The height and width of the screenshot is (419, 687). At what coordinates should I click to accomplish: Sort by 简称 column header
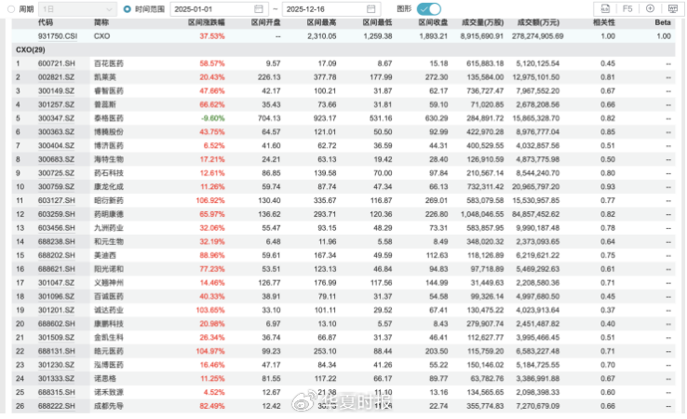point(101,22)
